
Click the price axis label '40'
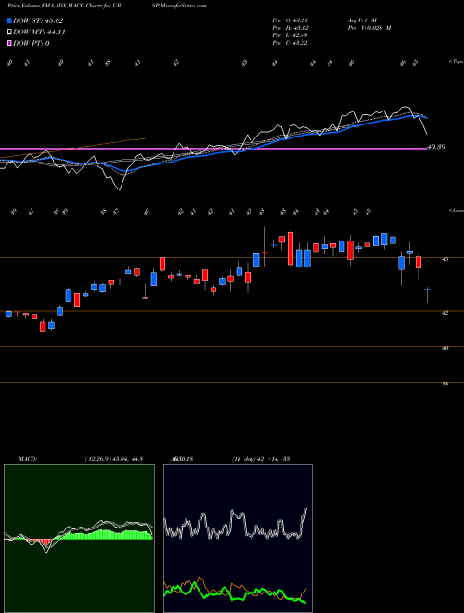click(445, 348)
